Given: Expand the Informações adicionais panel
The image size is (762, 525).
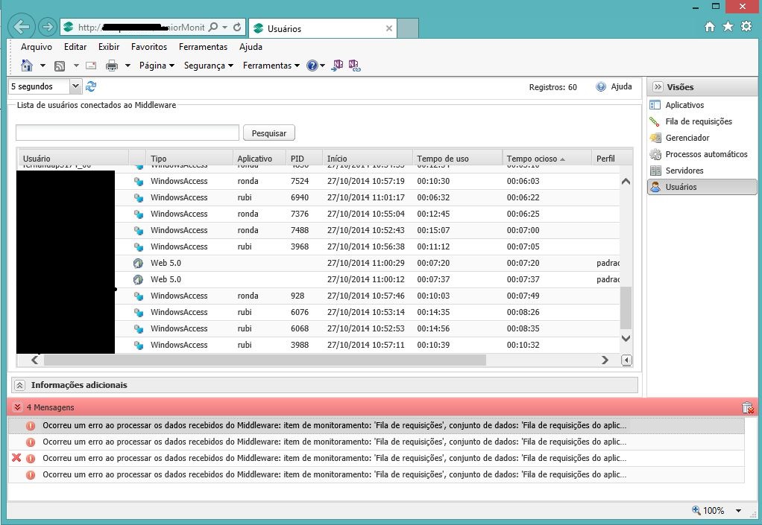Looking at the screenshot, I should coord(20,385).
